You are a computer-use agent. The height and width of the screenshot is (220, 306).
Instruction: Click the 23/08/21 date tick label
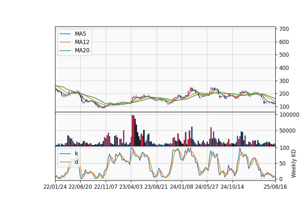(x=156, y=187)
